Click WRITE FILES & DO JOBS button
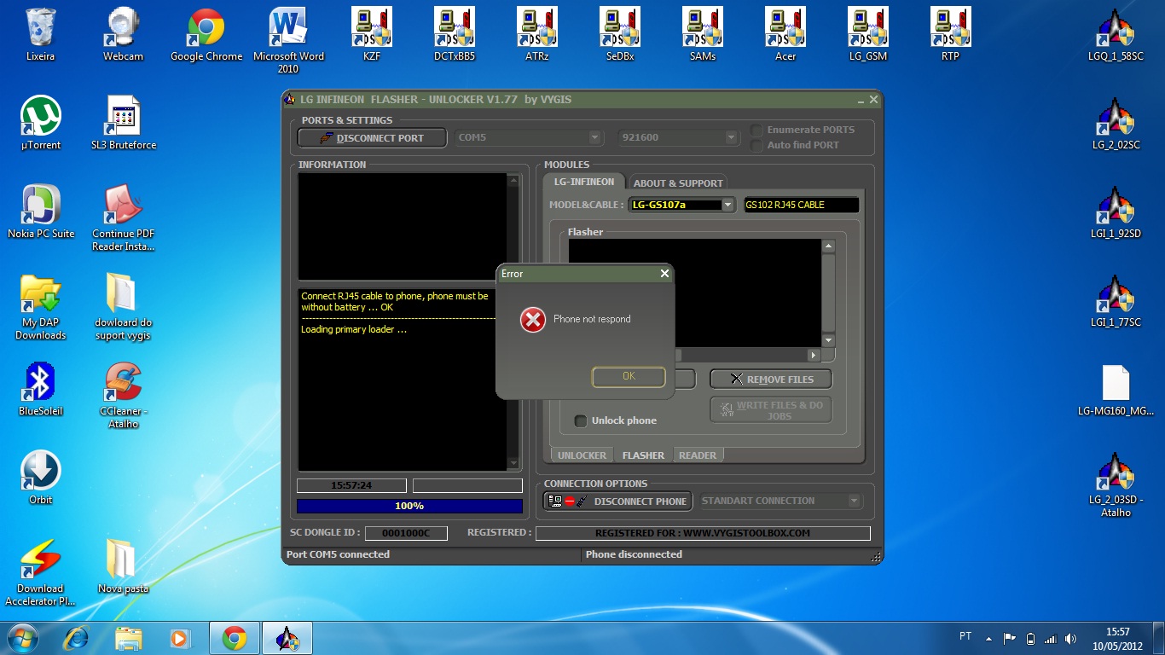 pos(771,410)
